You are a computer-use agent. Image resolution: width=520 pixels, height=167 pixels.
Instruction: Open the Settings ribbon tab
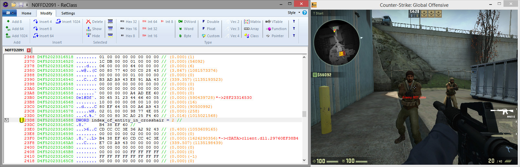tap(68, 13)
